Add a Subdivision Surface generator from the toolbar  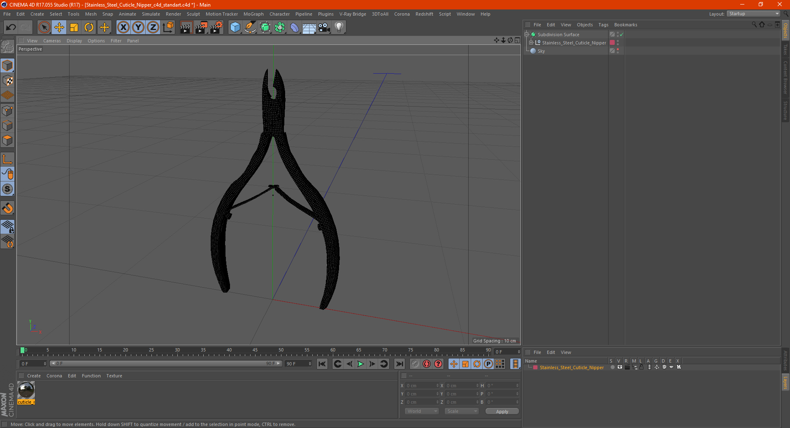tap(265, 28)
